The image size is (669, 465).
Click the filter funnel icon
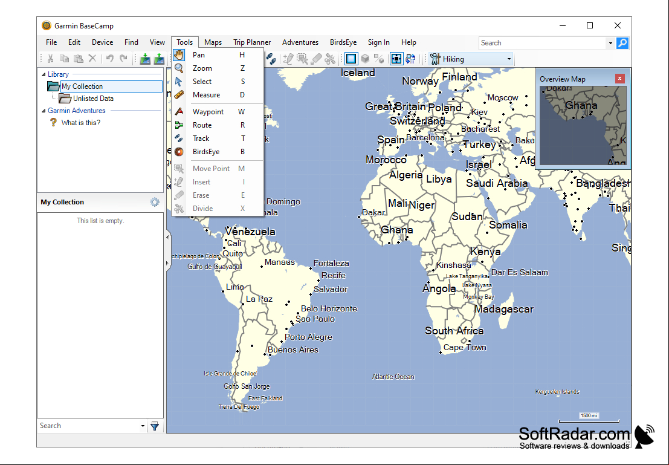[x=155, y=426]
